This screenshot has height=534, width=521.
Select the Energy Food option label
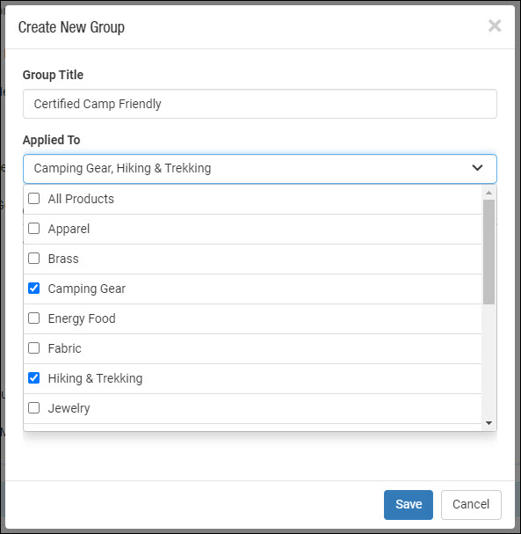coord(82,318)
